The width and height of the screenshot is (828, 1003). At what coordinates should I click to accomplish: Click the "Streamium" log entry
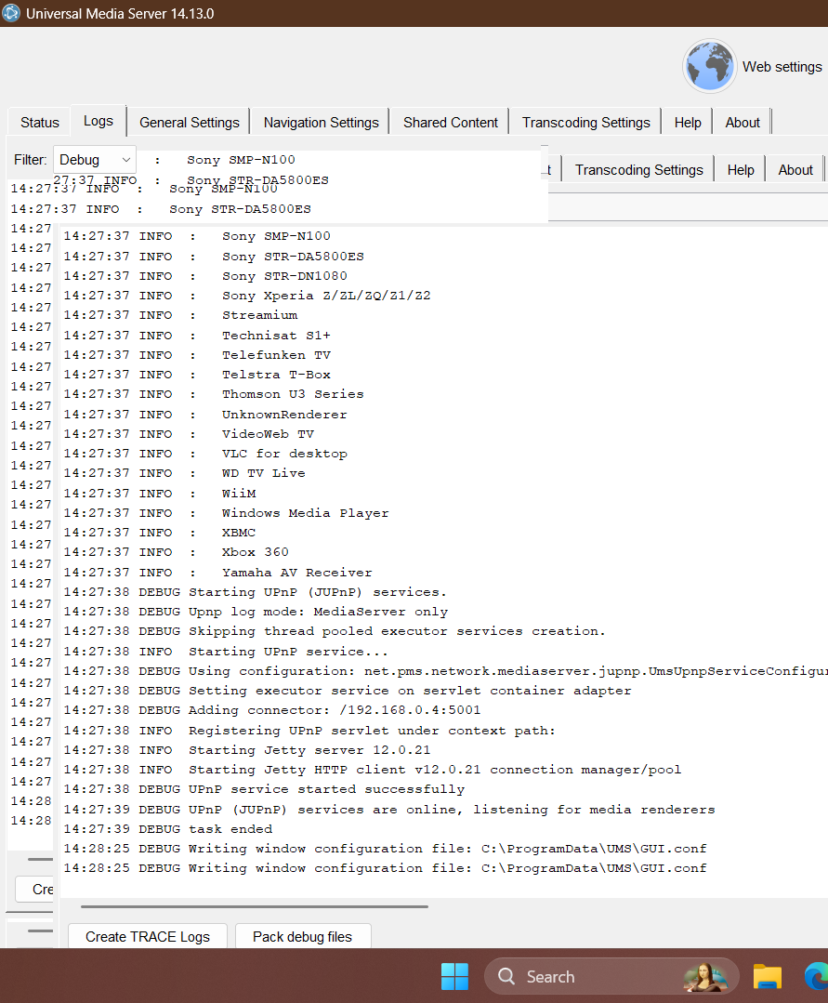point(180,315)
